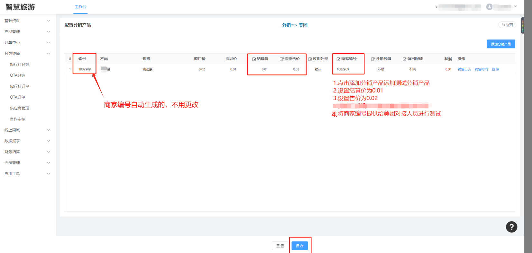Screen dimensions: 532x253
Task: Open the 销售日历 link in row
Action: pos(464,69)
